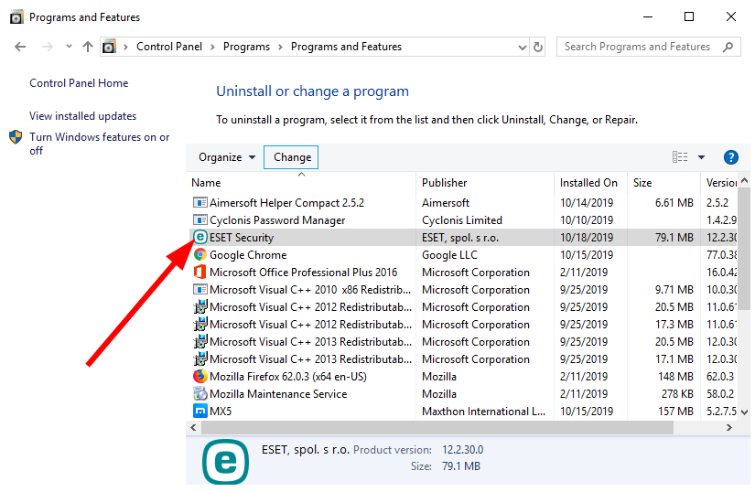Screen dimensions: 755x492
Task: Select the Google Chrome row name
Action: click(248, 255)
